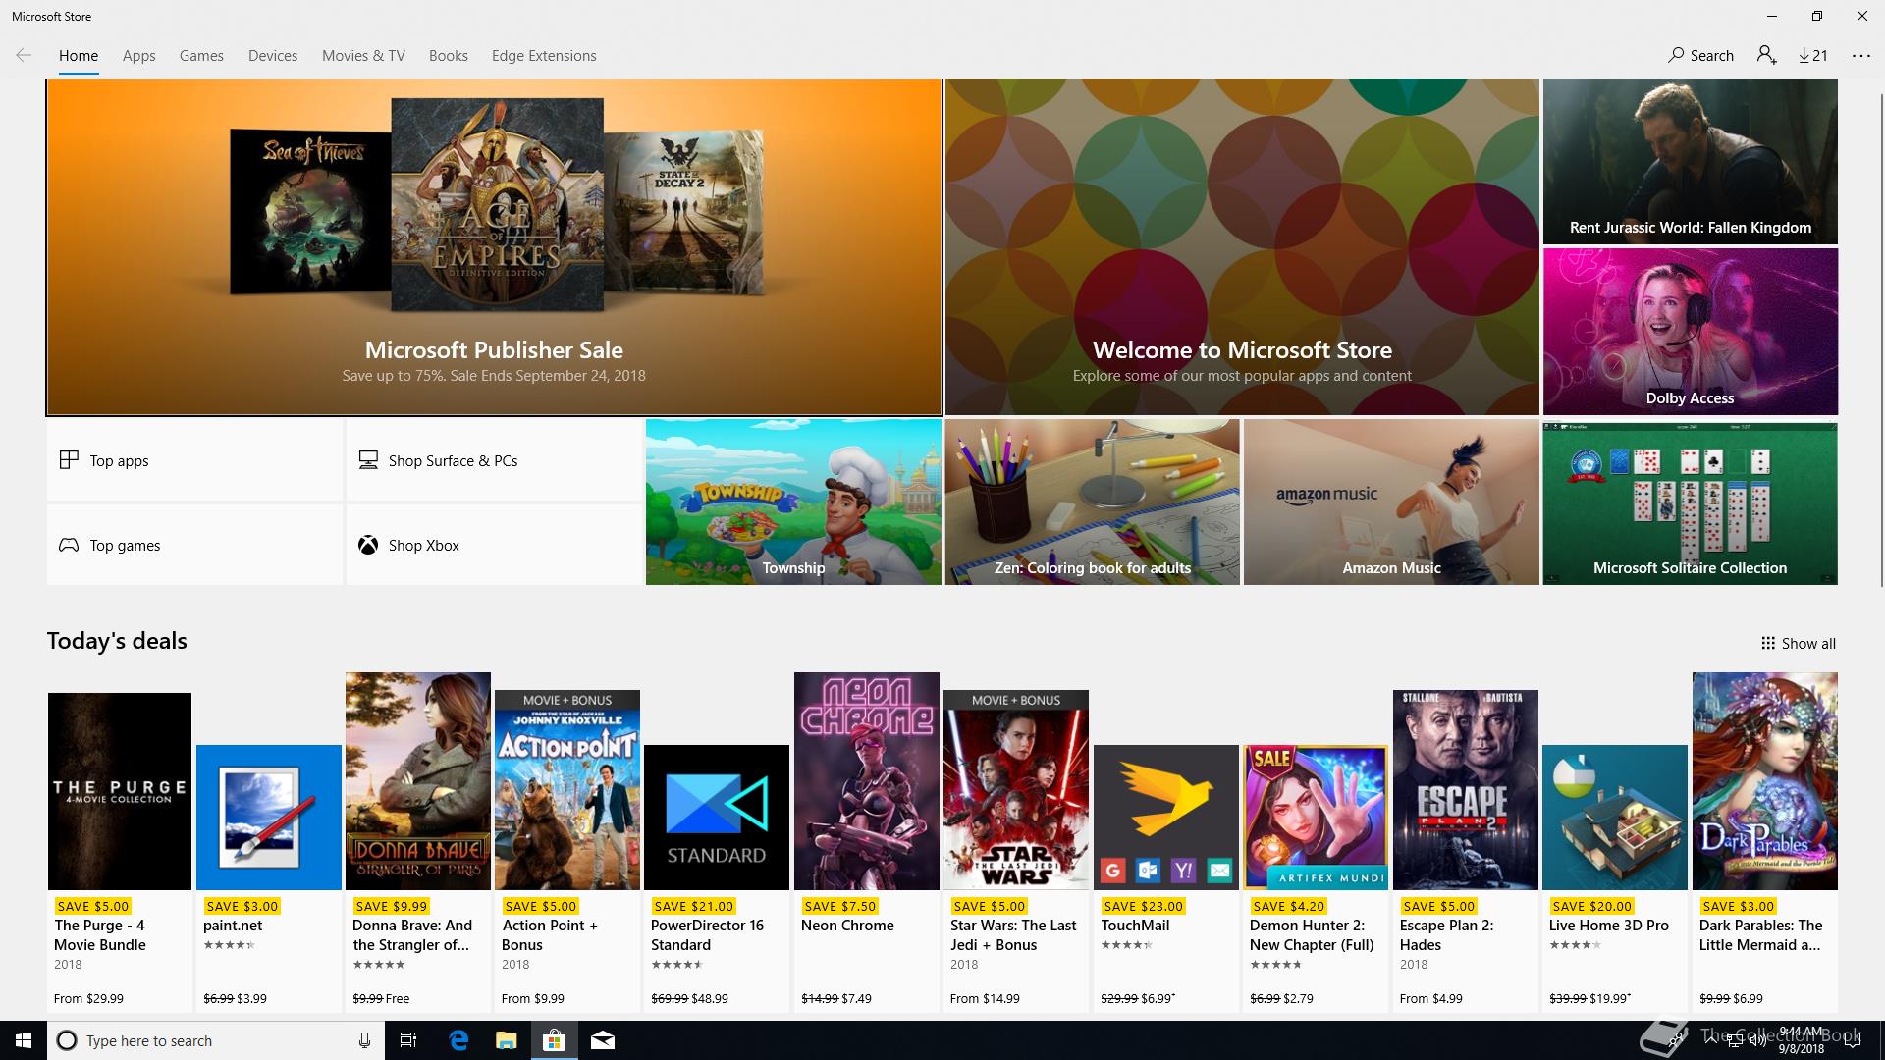The image size is (1885, 1060).
Task: Go back with the back arrow
Action: 24,55
